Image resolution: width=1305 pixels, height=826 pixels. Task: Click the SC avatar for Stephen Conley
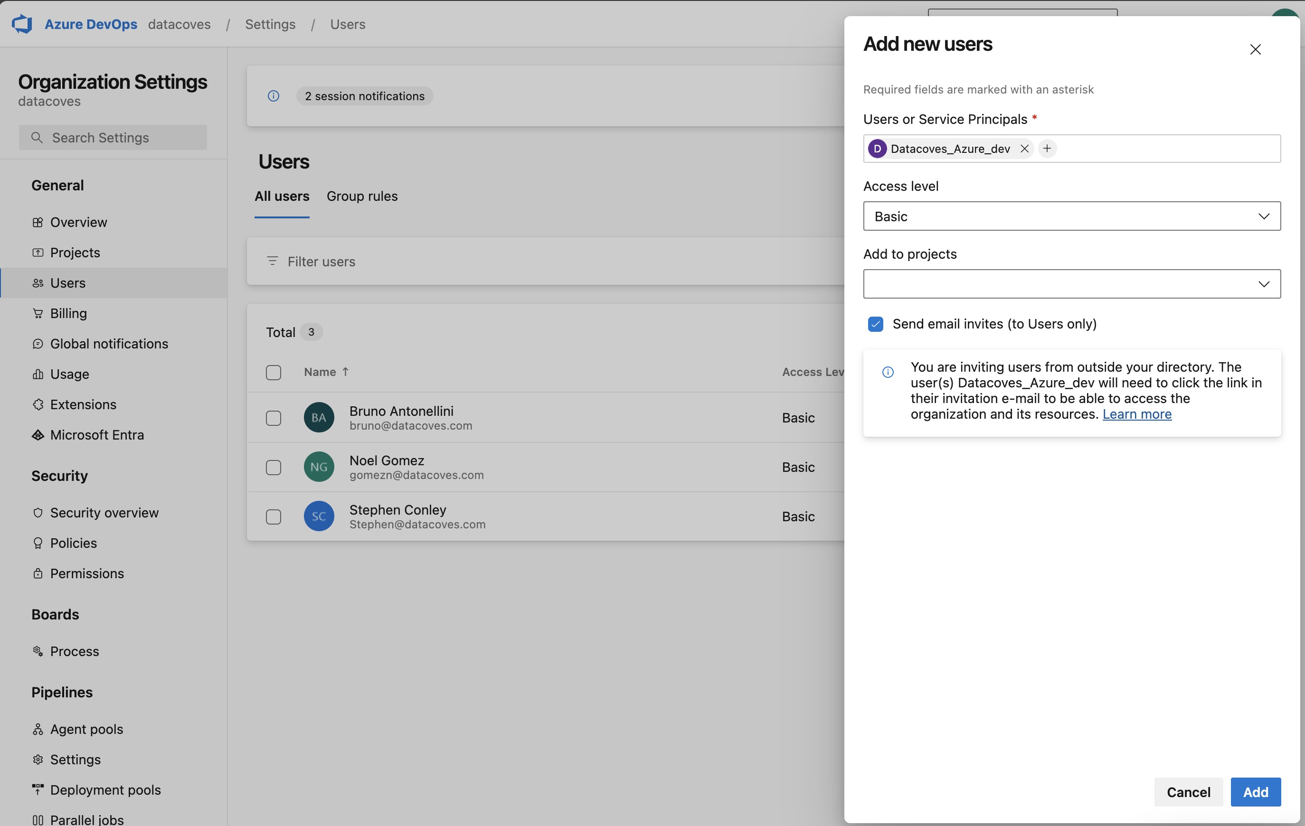[319, 516]
